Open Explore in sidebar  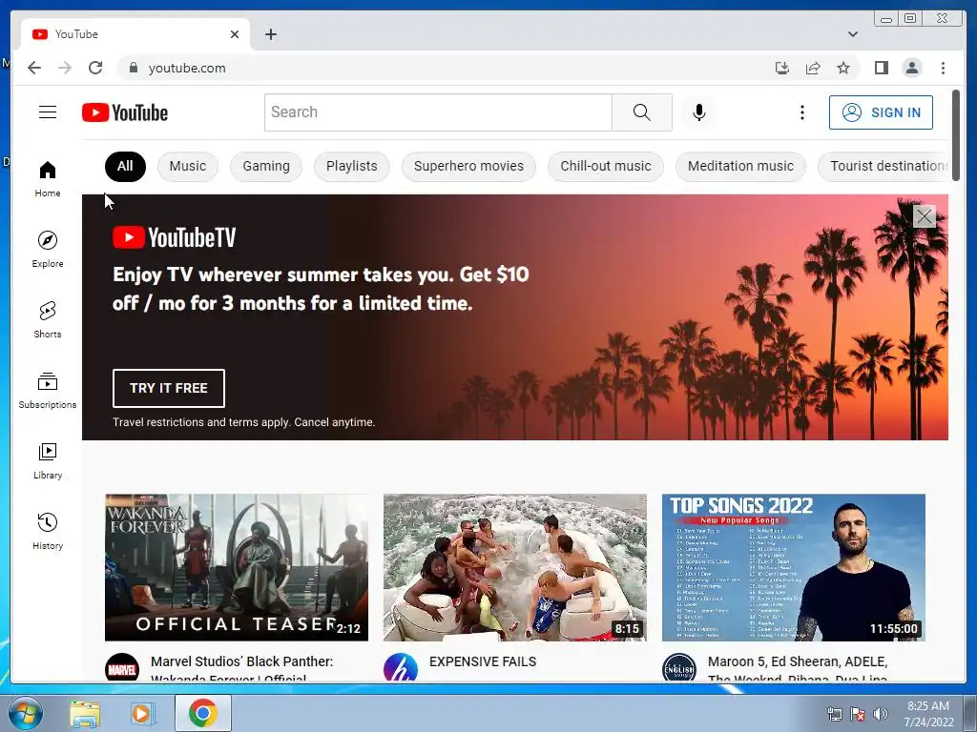(x=48, y=249)
